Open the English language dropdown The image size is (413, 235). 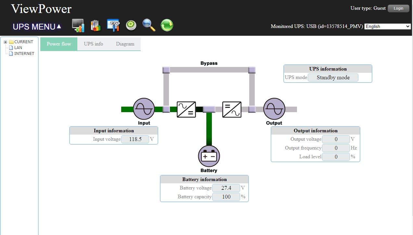click(x=388, y=26)
